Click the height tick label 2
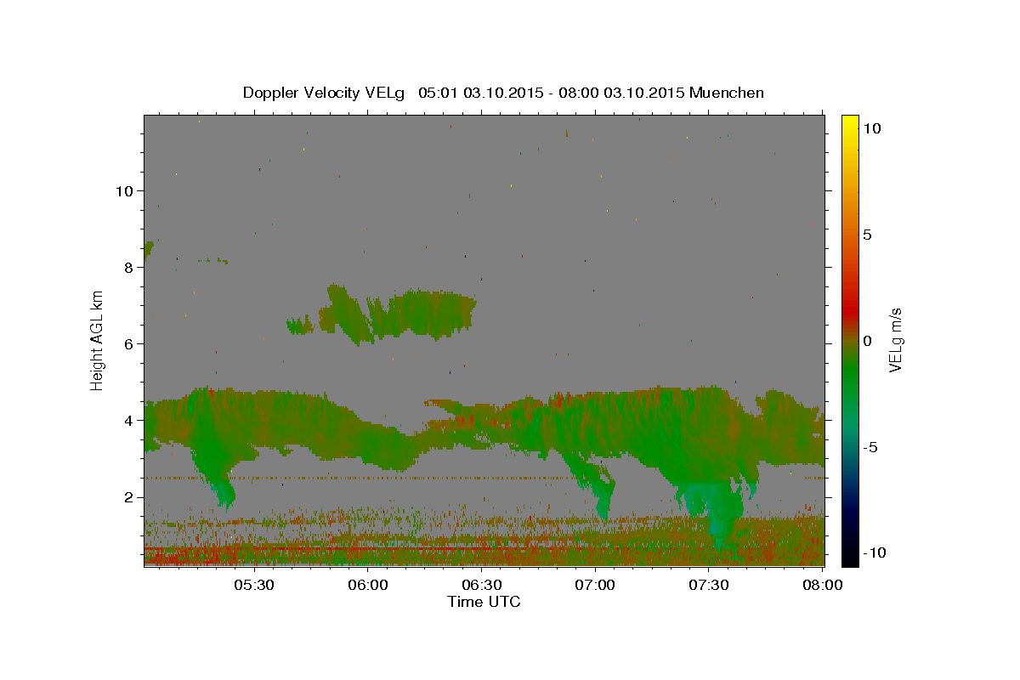 (x=128, y=496)
